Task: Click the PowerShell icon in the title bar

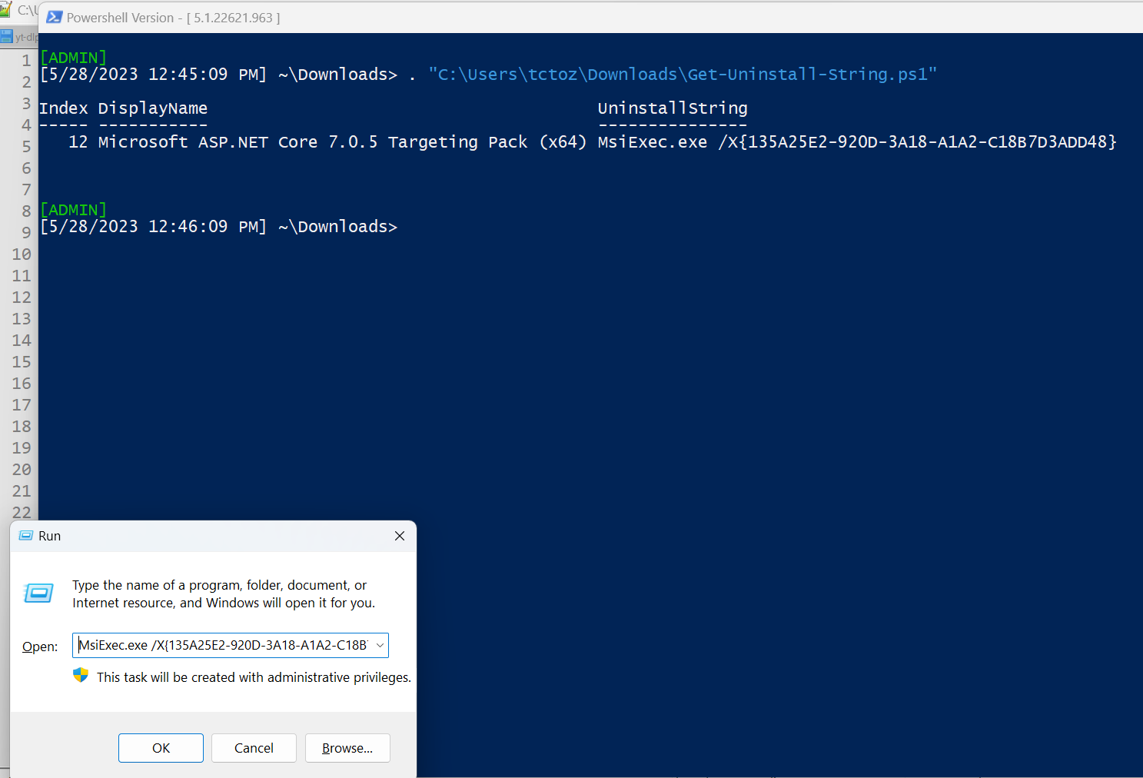Action: coord(54,17)
